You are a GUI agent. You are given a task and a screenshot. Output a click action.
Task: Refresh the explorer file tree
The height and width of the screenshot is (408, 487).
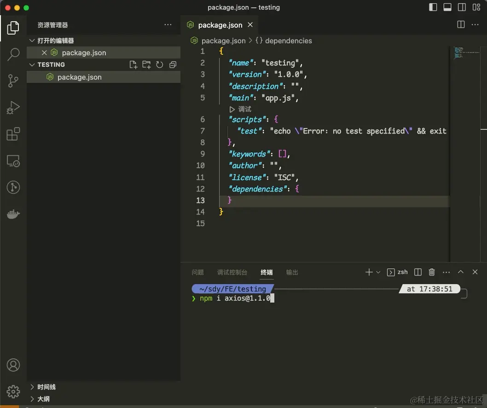click(x=160, y=64)
